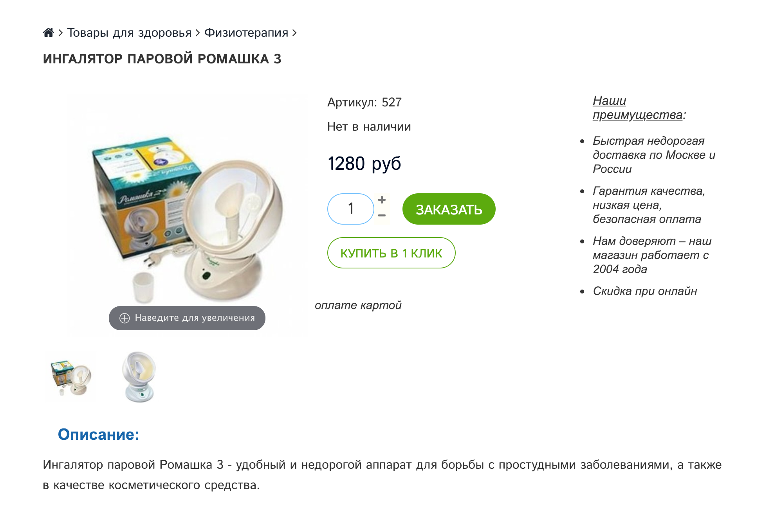Increase quantity with the plus icon
The width and height of the screenshot is (783, 522).
point(382,200)
